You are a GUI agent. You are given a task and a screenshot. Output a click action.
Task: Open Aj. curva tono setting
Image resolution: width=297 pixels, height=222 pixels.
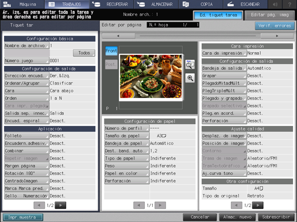click(x=224, y=173)
